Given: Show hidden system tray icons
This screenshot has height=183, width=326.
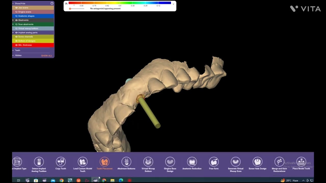Looking at the screenshot, I should [303, 180].
